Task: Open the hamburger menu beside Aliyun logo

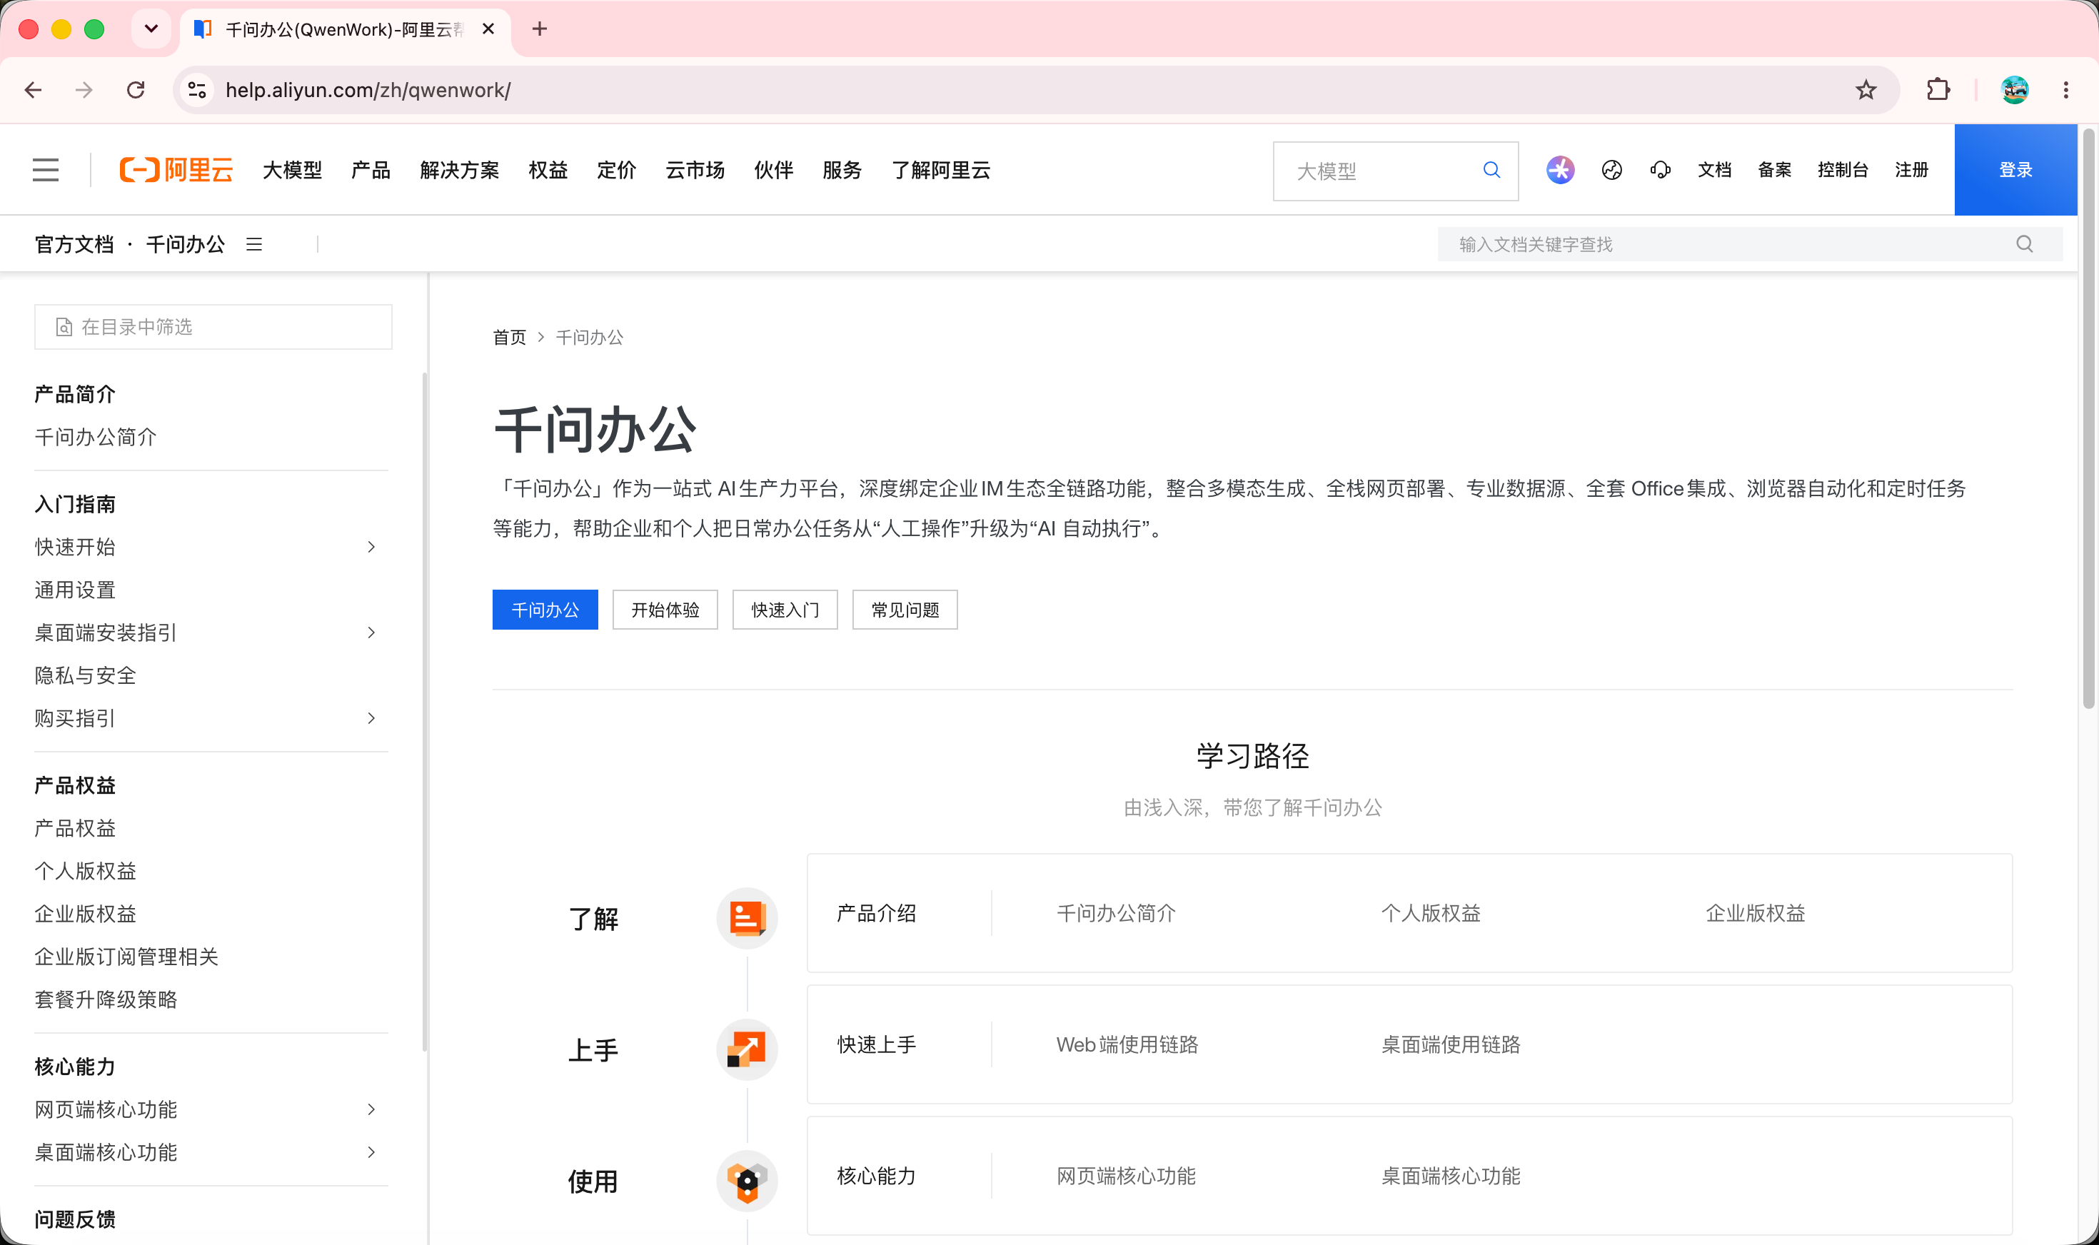Action: coord(45,171)
